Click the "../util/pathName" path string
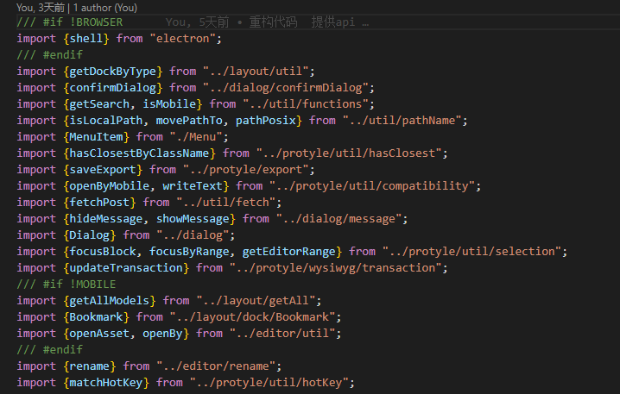The width and height of the screenshot is (620, 394). pos(402,121)
